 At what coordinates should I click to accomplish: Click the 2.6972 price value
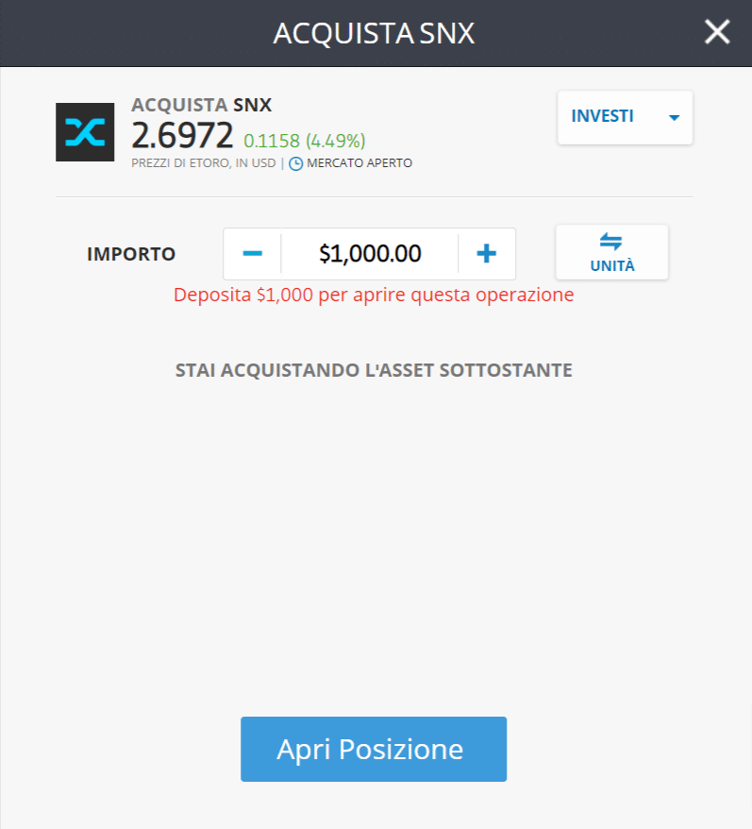tap(182, 135)
